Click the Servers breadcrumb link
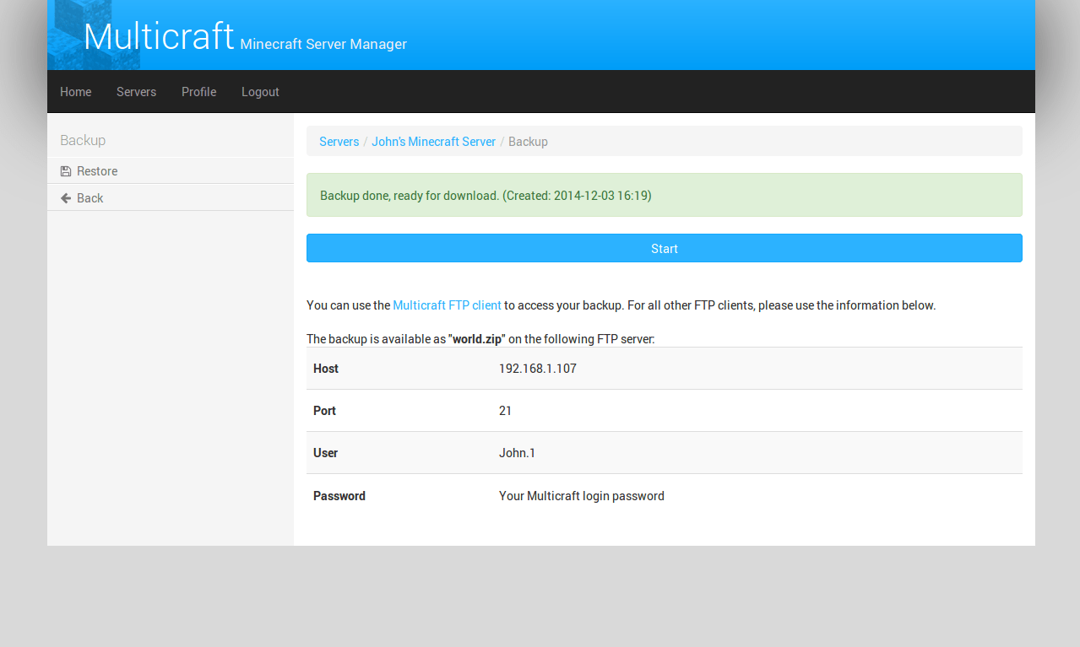The height and width of the screenshot is (647, 1080). (x=339, y=142)
